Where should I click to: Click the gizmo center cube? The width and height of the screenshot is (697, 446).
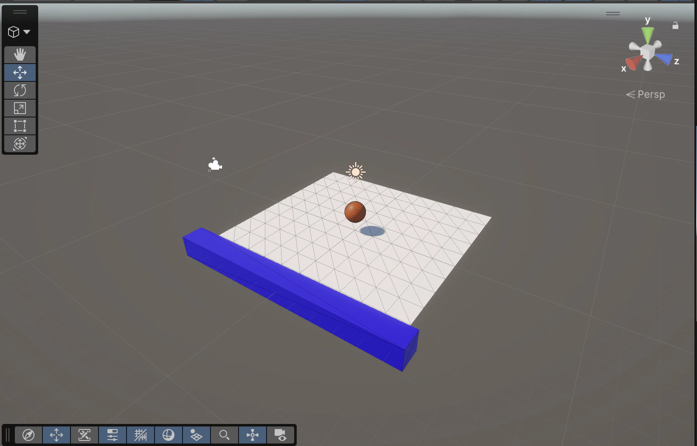coord(647,53)
